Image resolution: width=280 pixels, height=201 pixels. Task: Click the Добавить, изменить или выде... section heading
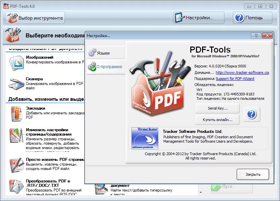tap(46, 99)
